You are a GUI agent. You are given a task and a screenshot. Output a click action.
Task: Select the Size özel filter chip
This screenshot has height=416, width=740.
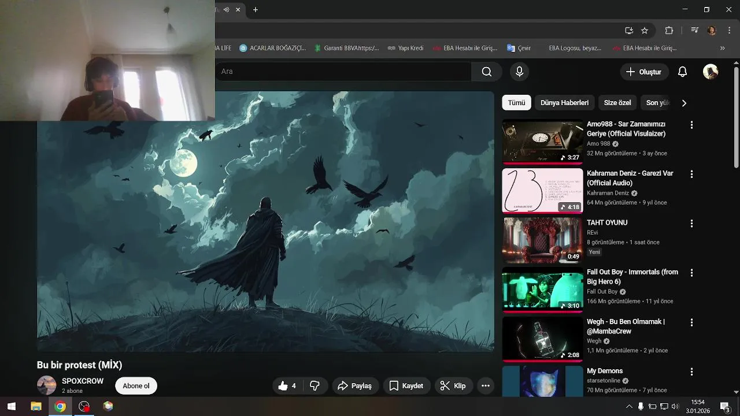[x=617, y=103]
